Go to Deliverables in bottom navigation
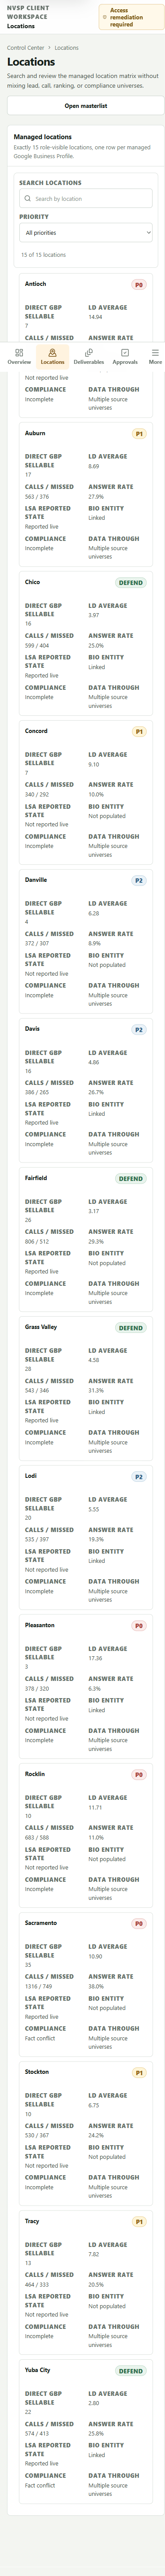 click(x=88, y=352)
